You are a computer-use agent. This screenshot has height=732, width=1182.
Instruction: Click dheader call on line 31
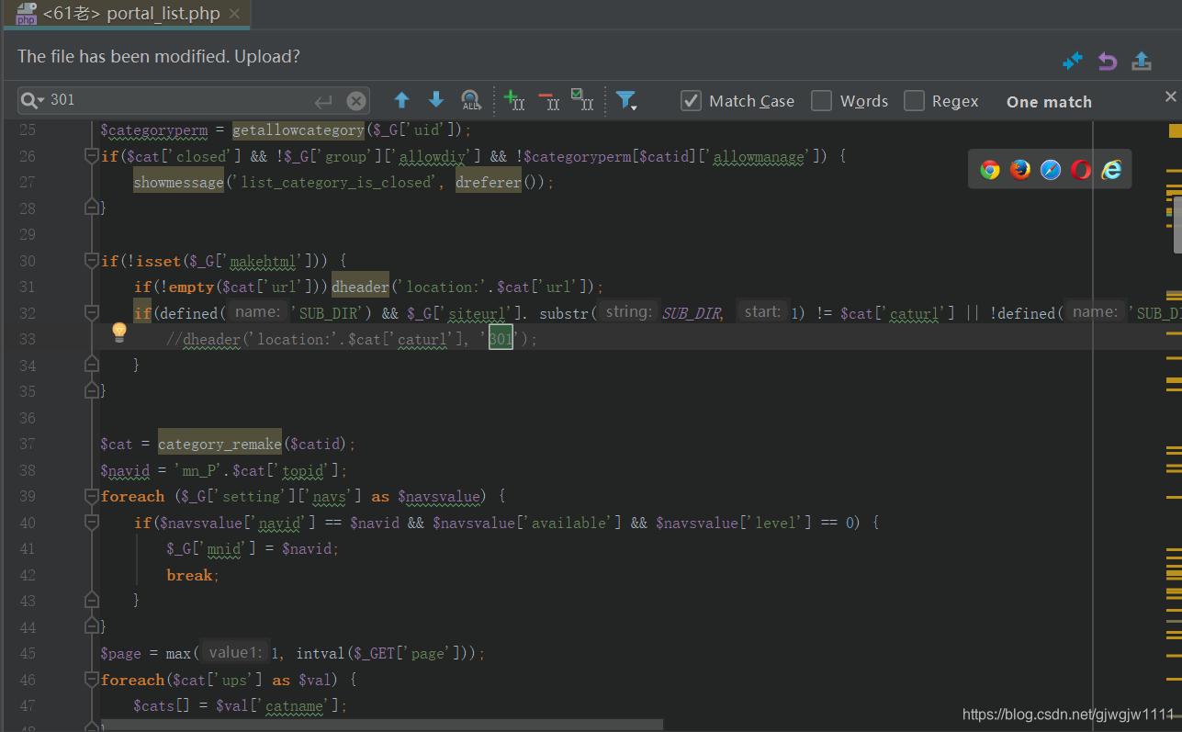[x=360, y=287]
